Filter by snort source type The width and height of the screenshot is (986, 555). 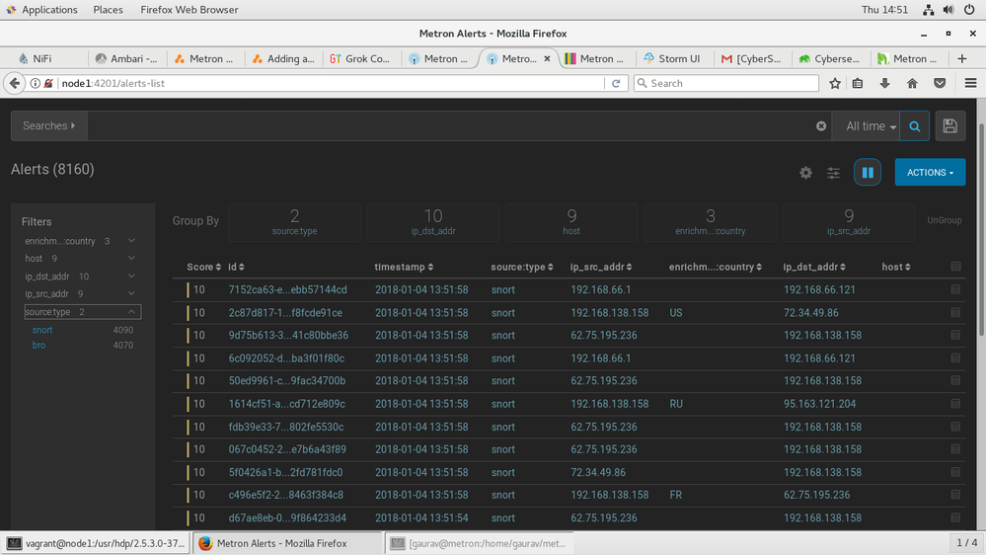pyautogui.click(x=42, y=330)
